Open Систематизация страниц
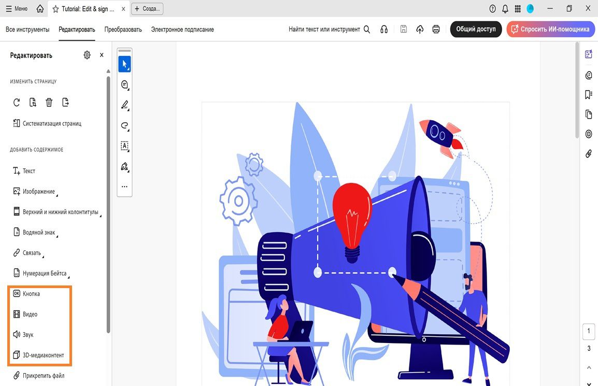The image size is (598, 386). tap(47, 123)
